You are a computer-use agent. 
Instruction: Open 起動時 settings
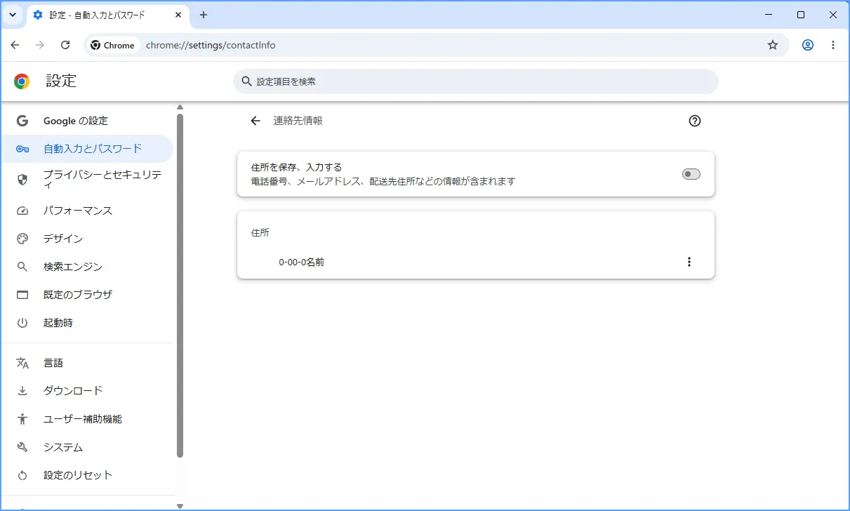(x=87, y=323)
